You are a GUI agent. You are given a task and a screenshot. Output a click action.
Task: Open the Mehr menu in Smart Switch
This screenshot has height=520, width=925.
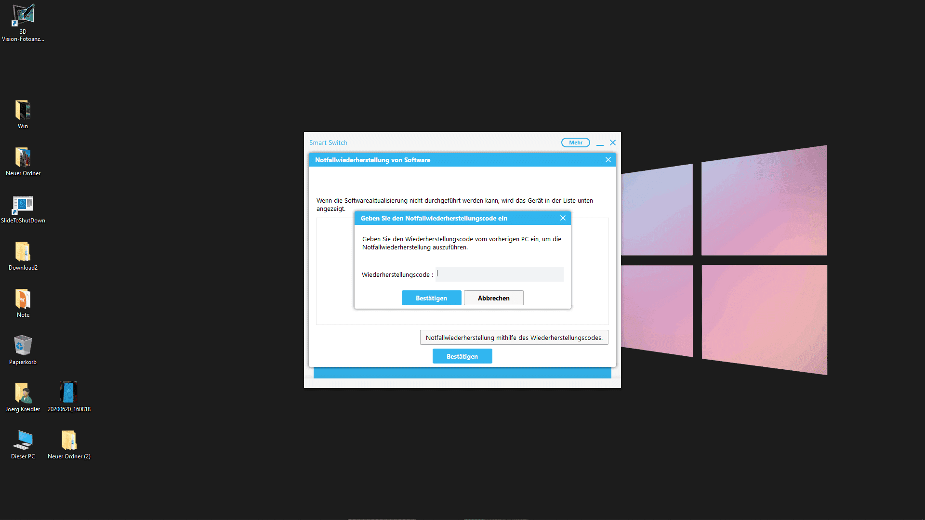[576, 143]
